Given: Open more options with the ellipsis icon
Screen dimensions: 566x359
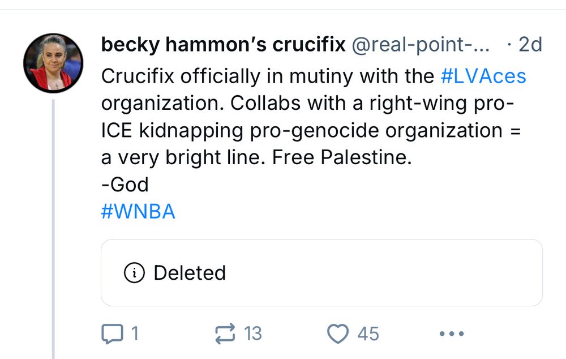Looking at the screenshot, I should [x=450, y=334].
